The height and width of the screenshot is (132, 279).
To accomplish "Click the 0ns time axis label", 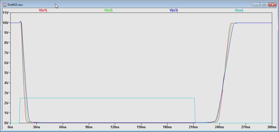I will pyautogui.click(x=10, y=127).
